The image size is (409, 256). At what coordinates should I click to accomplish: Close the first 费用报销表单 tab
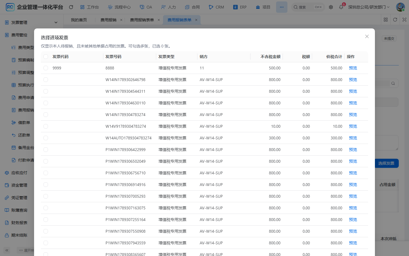click(159, 20)
